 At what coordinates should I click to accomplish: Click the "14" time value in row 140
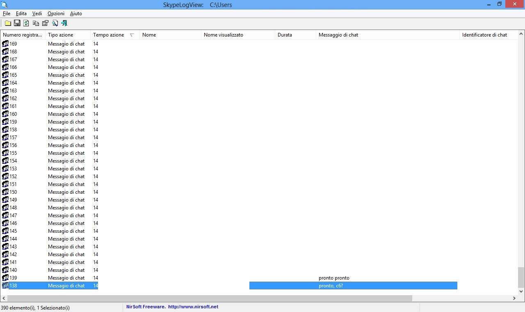click(96, 270)
